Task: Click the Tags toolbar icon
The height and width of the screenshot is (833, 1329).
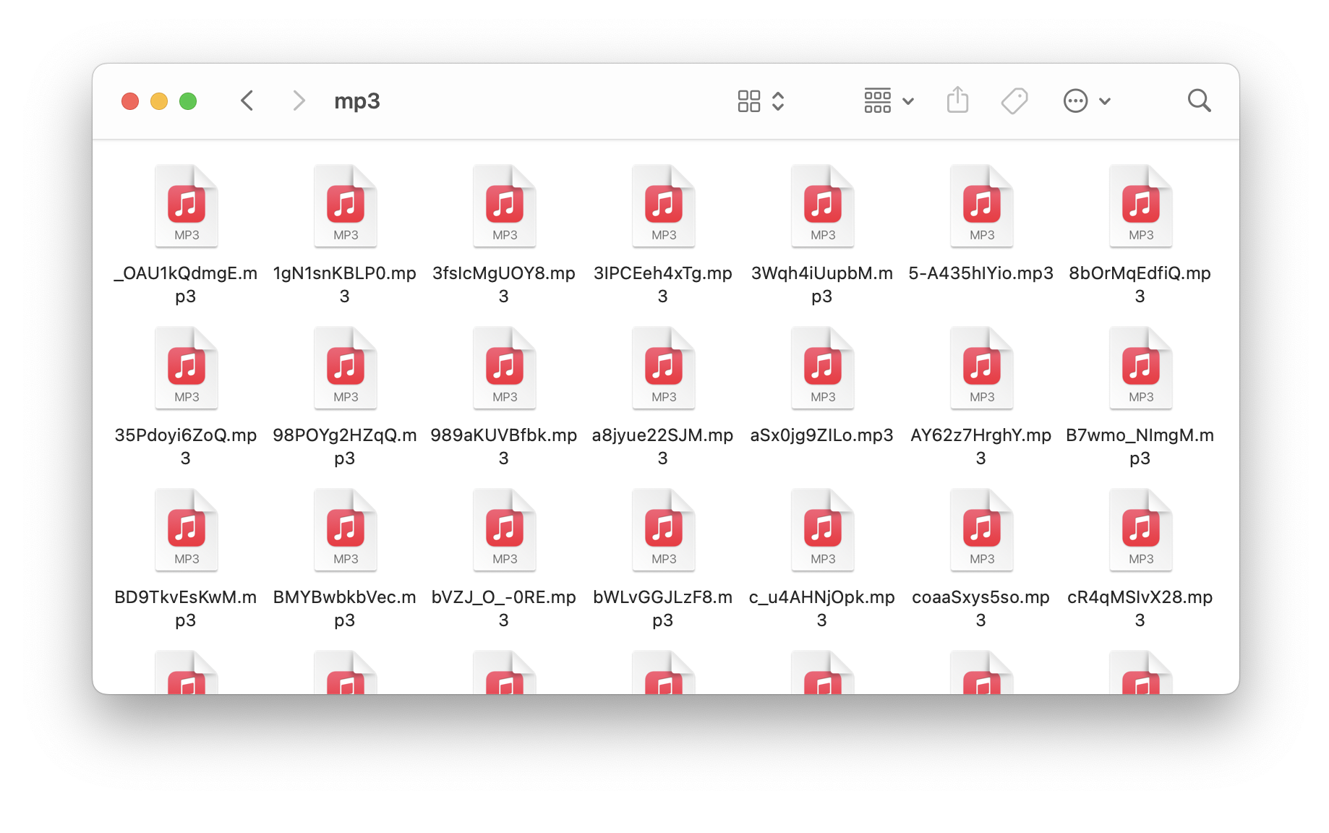Action: tap(1014, 101)
